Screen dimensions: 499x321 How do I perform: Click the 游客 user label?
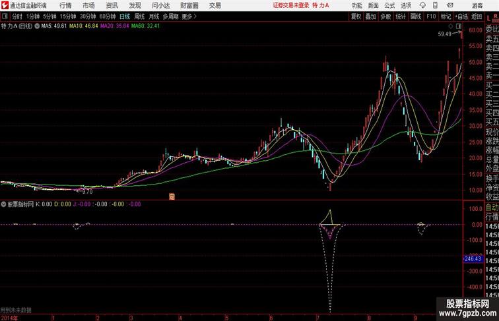coord(477,5)
